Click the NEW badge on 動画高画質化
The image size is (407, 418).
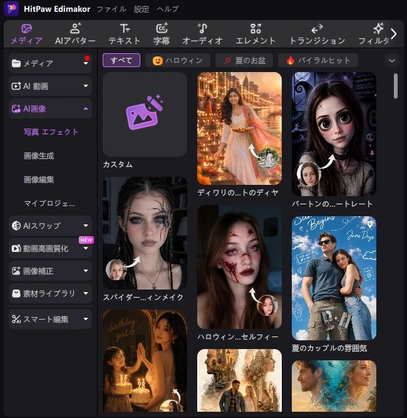click(86, 240)
